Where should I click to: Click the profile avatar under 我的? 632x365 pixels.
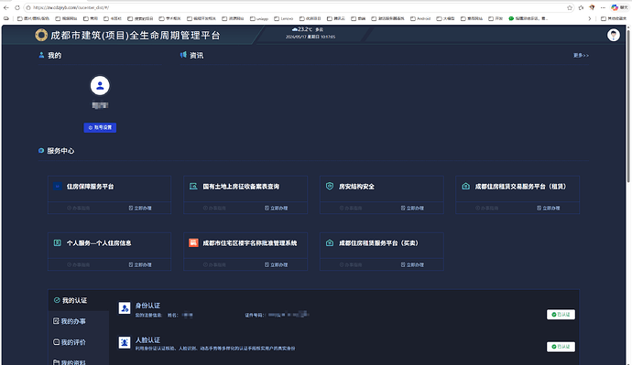pos(100,86)
